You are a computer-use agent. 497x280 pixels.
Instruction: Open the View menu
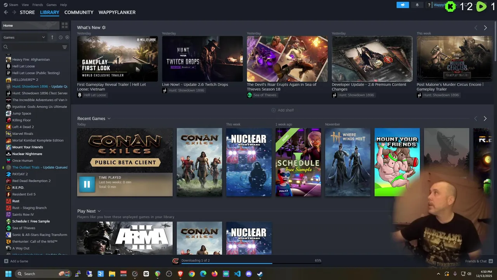tap(25, 5)
